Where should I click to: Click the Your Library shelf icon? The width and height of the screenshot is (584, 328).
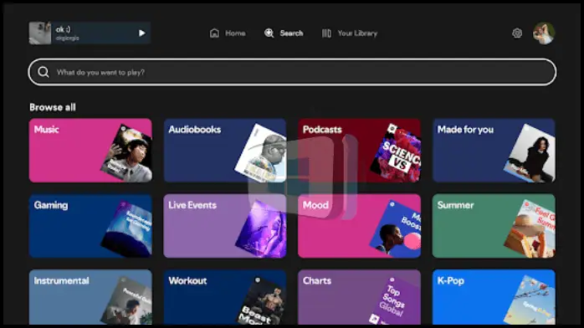326,33
